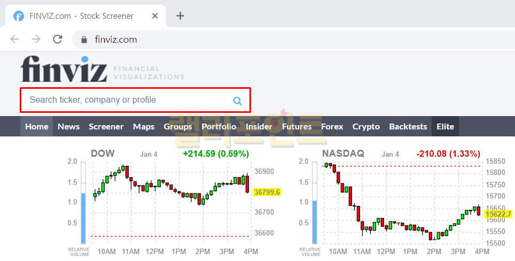The height and width of the screenshot is (261, 515).
Task: Close the FINVIZ.com browser tab
Action: coord(155,16)
